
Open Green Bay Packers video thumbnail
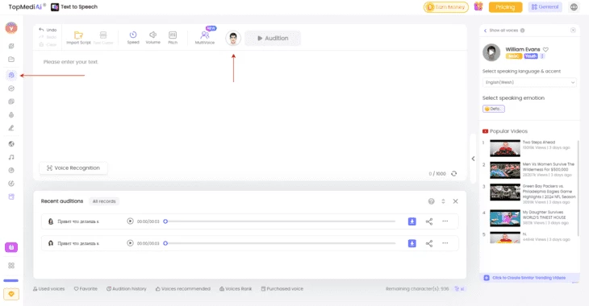coord(505,192)
